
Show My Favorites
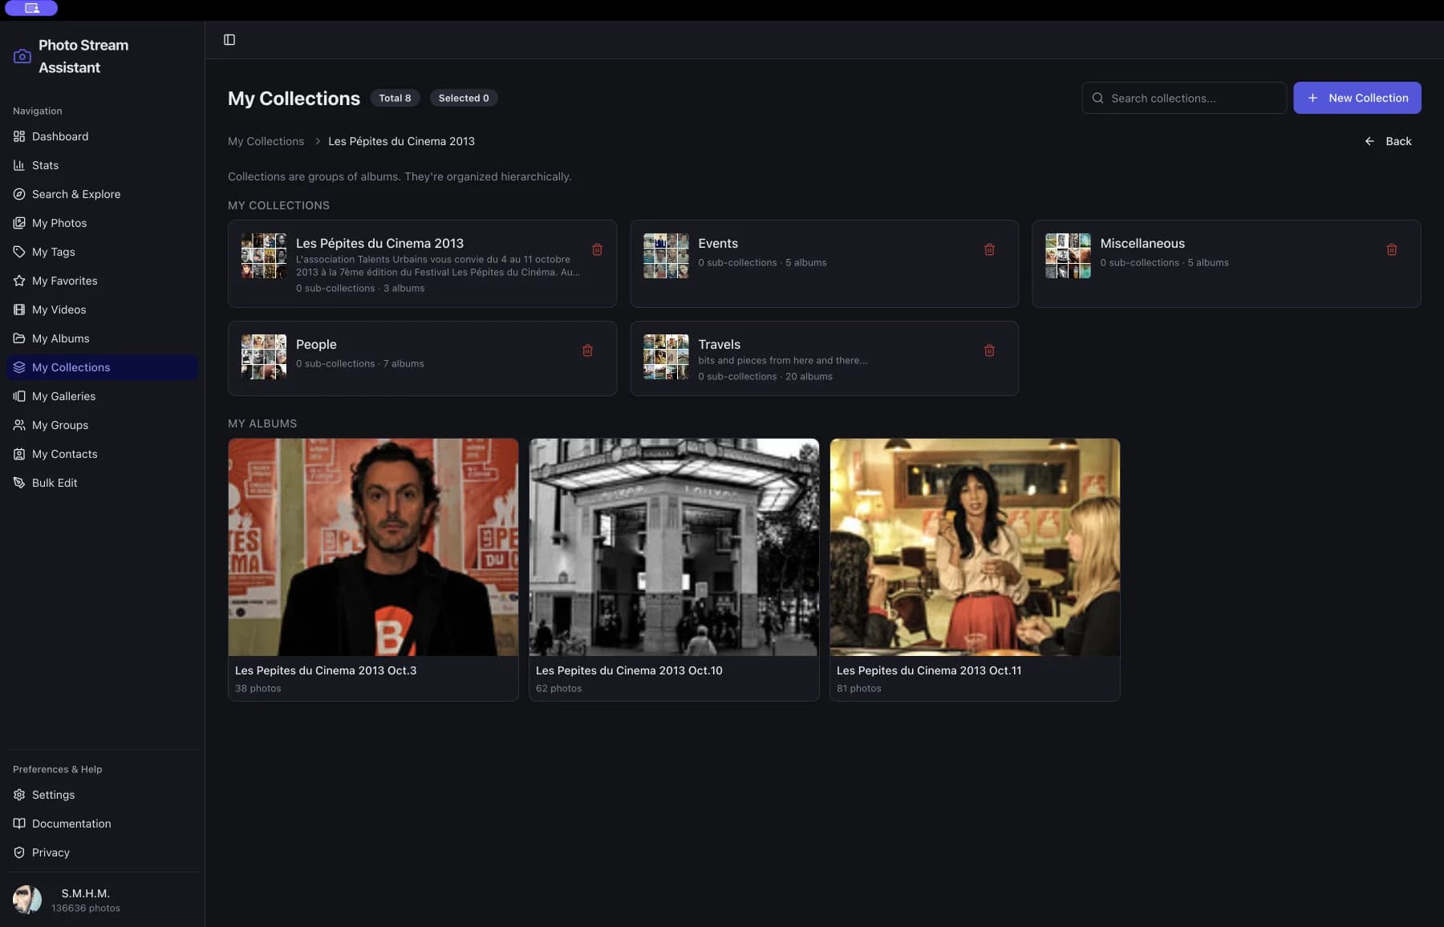coord(64,281)
